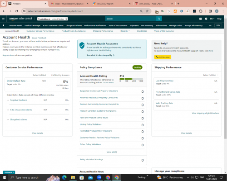227x181 pixels.
Task: Open the Seller Central hamburger menu
Action: coord(3,19)
